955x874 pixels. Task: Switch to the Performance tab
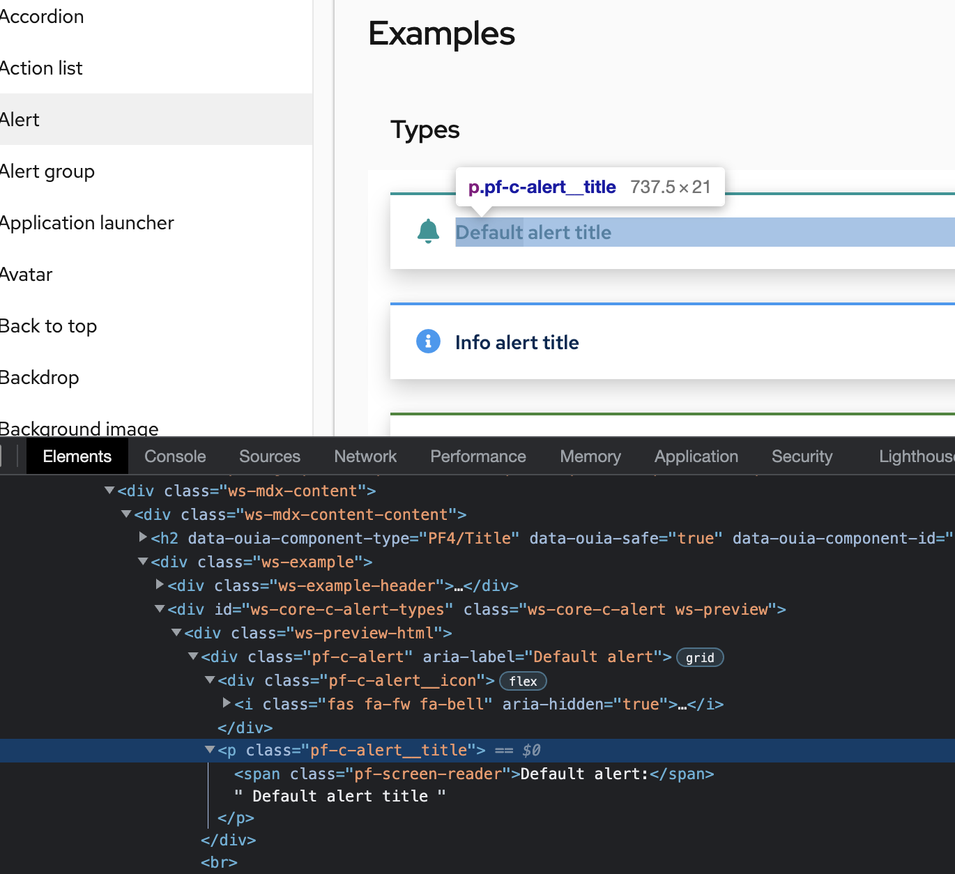pyautogui.click(x=478, y=457)
